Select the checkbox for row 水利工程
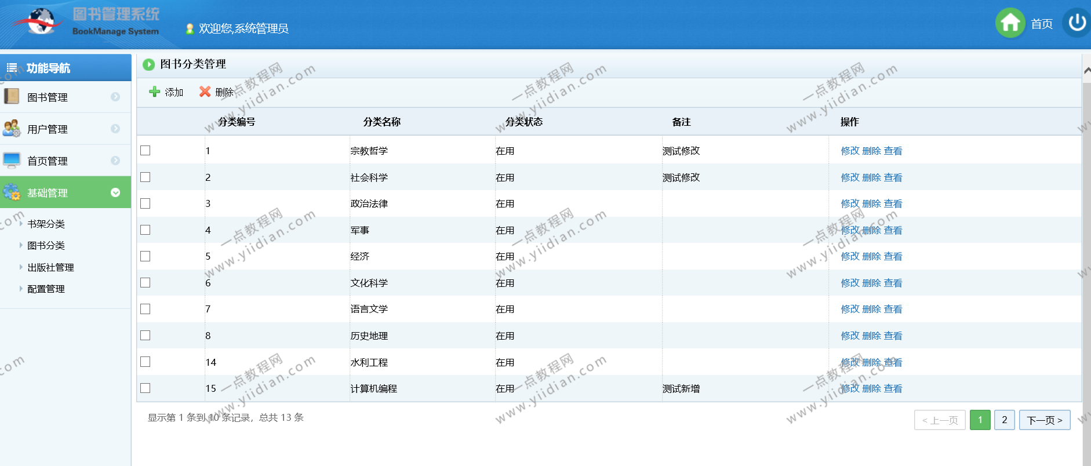Image resolution: width=1091 pixels, height=466 pixels. (146, 362)
